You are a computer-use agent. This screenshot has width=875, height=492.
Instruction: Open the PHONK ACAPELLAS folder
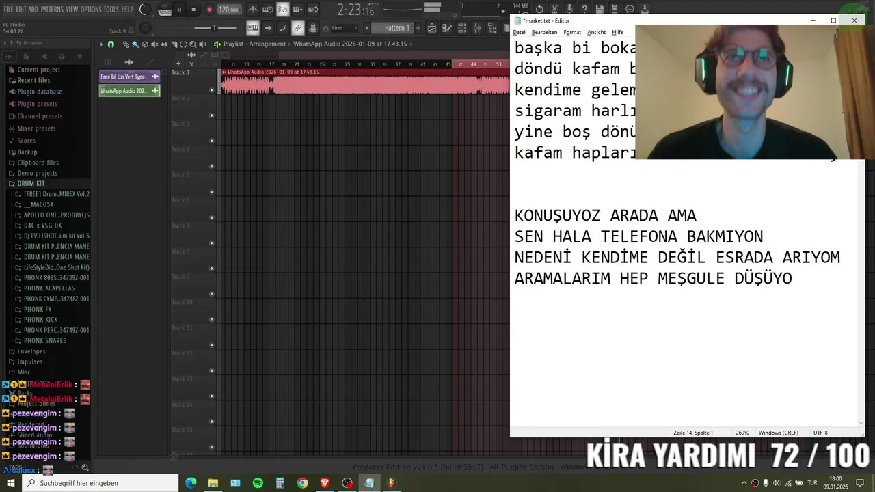(49, 288)
